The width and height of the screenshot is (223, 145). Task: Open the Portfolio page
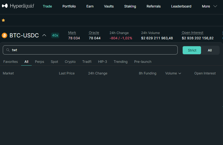click(x=69, y=6)
